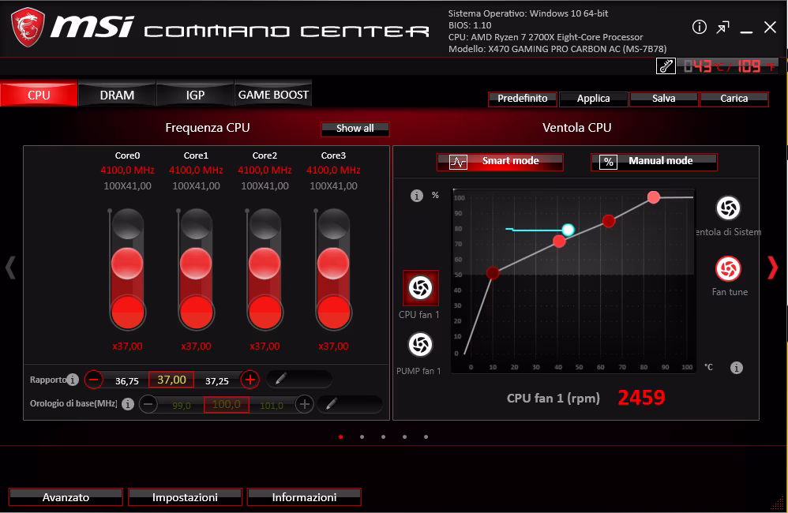Go to first page indicator dot
The width and height of the screenshot is (788, 513).
pos(341,436)
